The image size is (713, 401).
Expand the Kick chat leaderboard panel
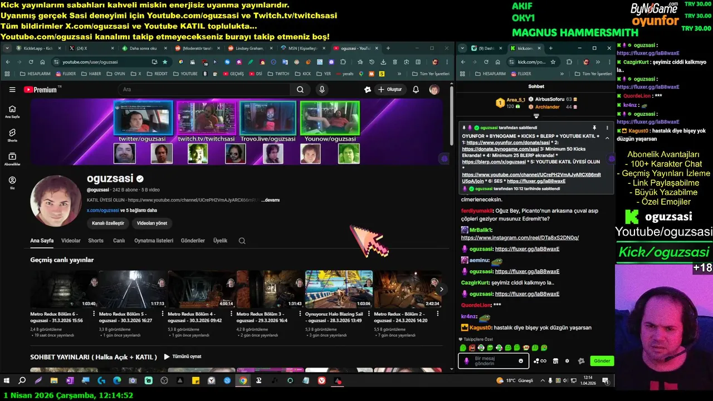536,116
